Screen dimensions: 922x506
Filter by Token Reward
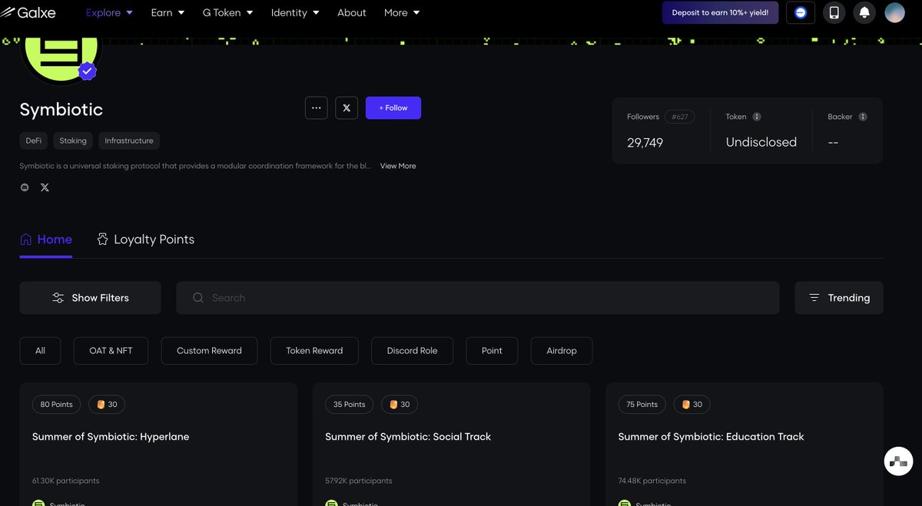pos(314,351)
